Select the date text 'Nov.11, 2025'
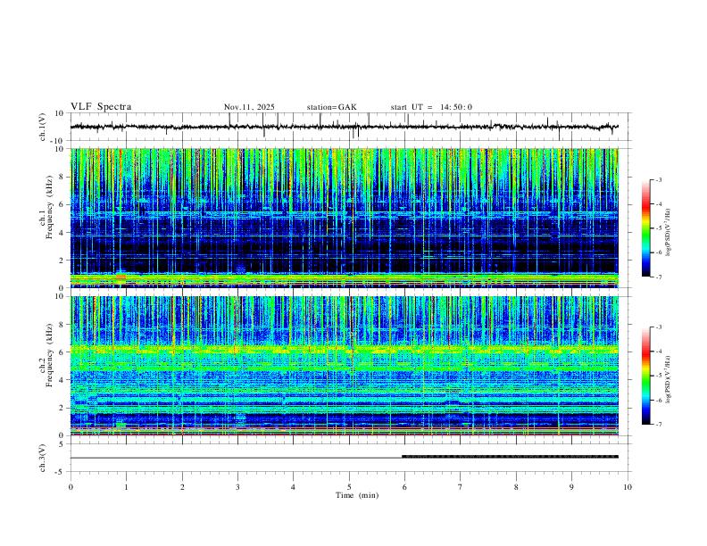 [249, 107]
